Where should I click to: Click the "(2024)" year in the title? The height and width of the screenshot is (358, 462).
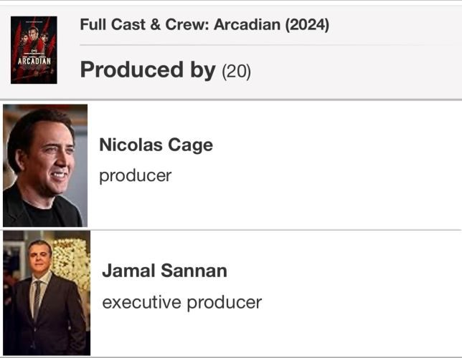307,25
